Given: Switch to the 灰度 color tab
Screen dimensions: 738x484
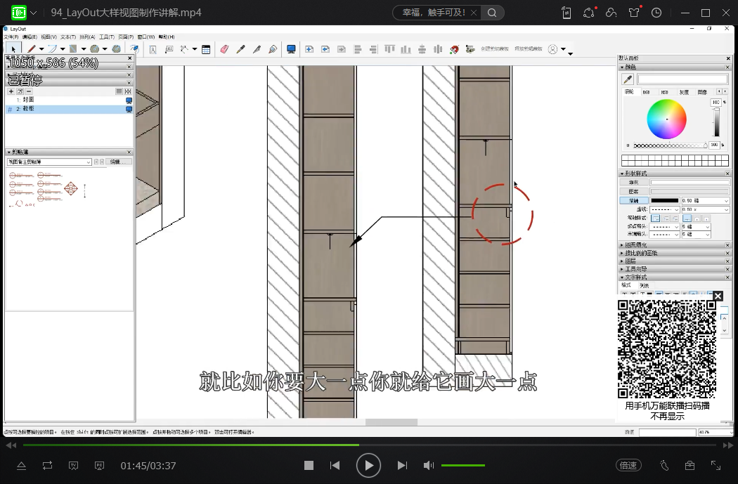Looking at the screenshot, I should click(x=683, y=92).
